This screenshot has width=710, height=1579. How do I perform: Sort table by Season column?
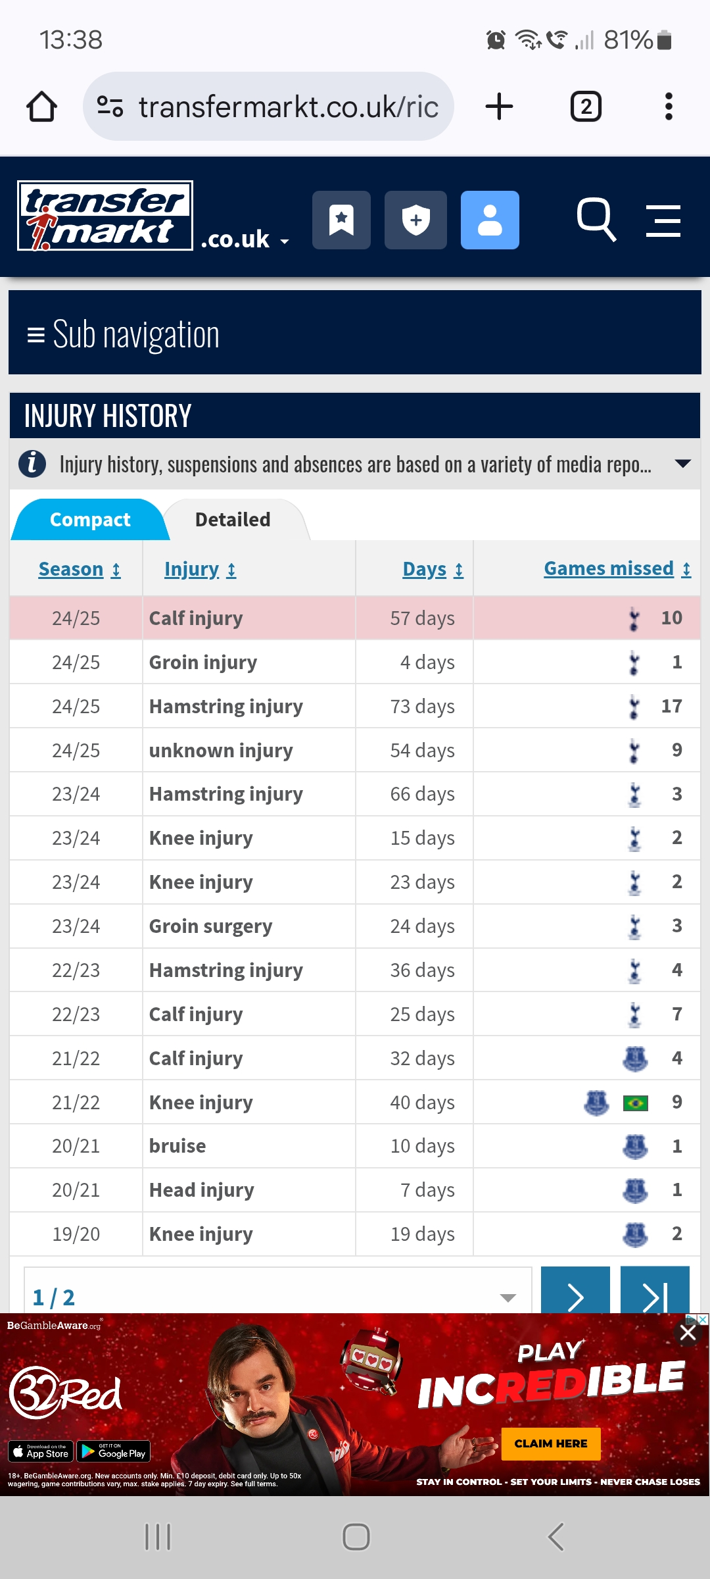click(x=80, y=569)
